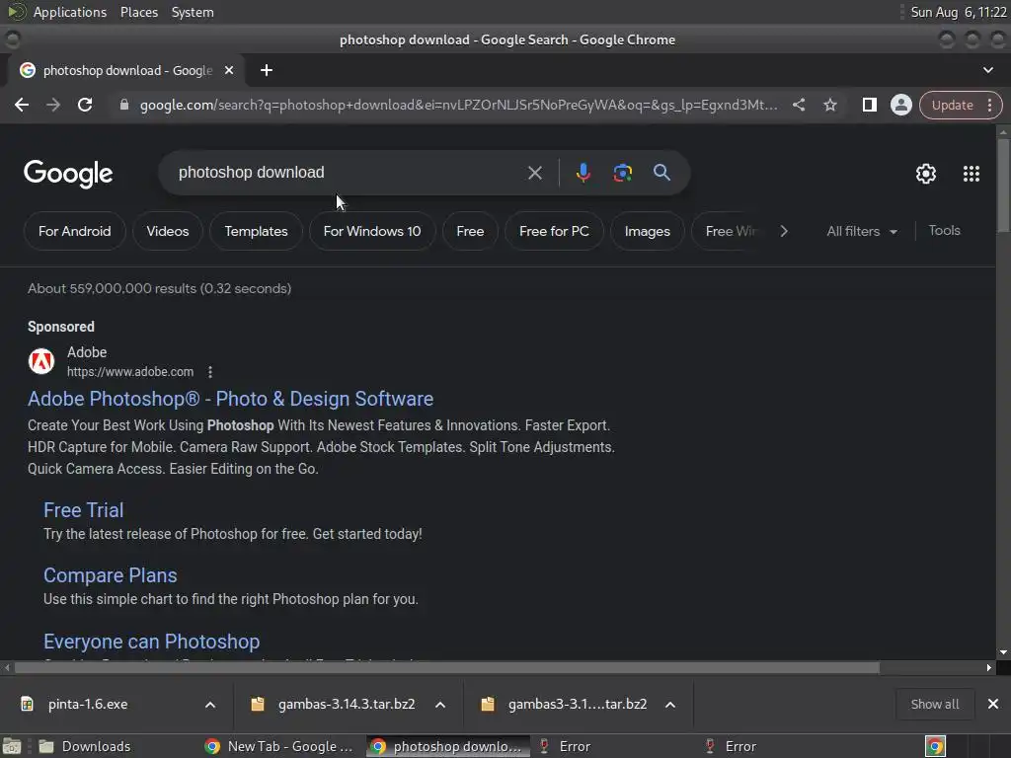
Task: Open the Chrome profile avatar
Action: tap(900, 105)
